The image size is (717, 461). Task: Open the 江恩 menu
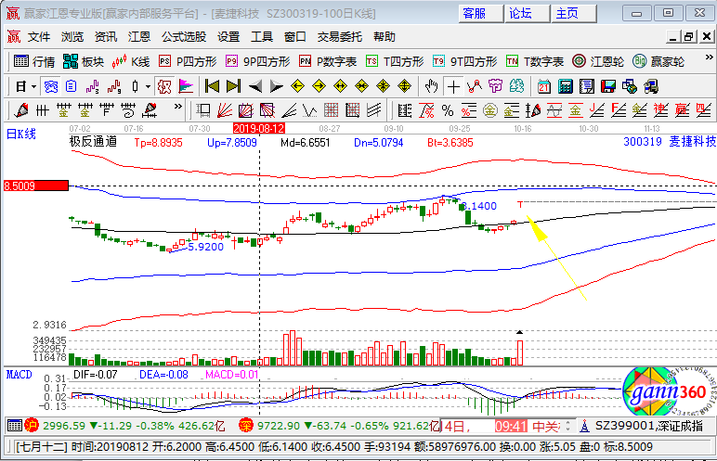click(139, 36)
